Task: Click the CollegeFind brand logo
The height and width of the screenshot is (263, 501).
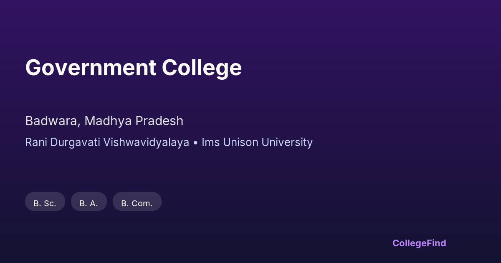Action: click(x=419, y=243)
